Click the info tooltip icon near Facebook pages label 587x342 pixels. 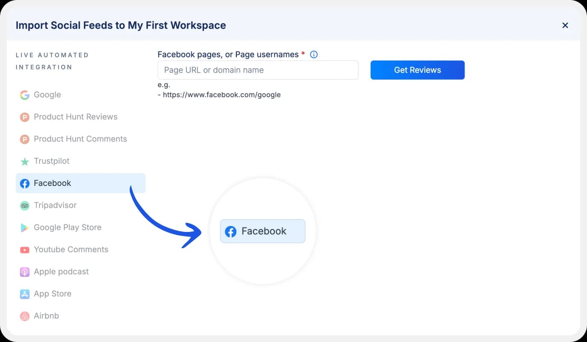[314, 54]
